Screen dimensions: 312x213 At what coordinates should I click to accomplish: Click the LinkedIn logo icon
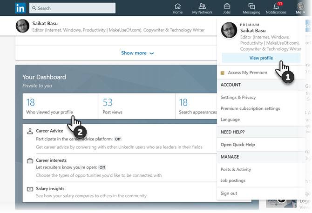point(20,8)
